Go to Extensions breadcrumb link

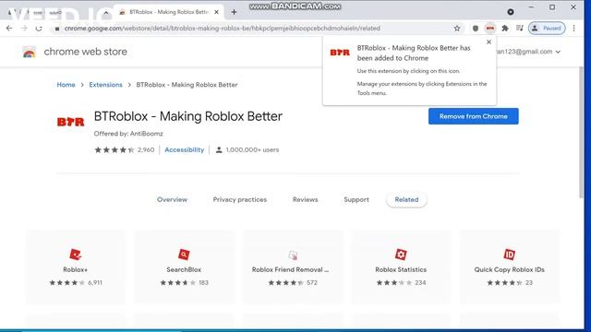coord(105,85)
